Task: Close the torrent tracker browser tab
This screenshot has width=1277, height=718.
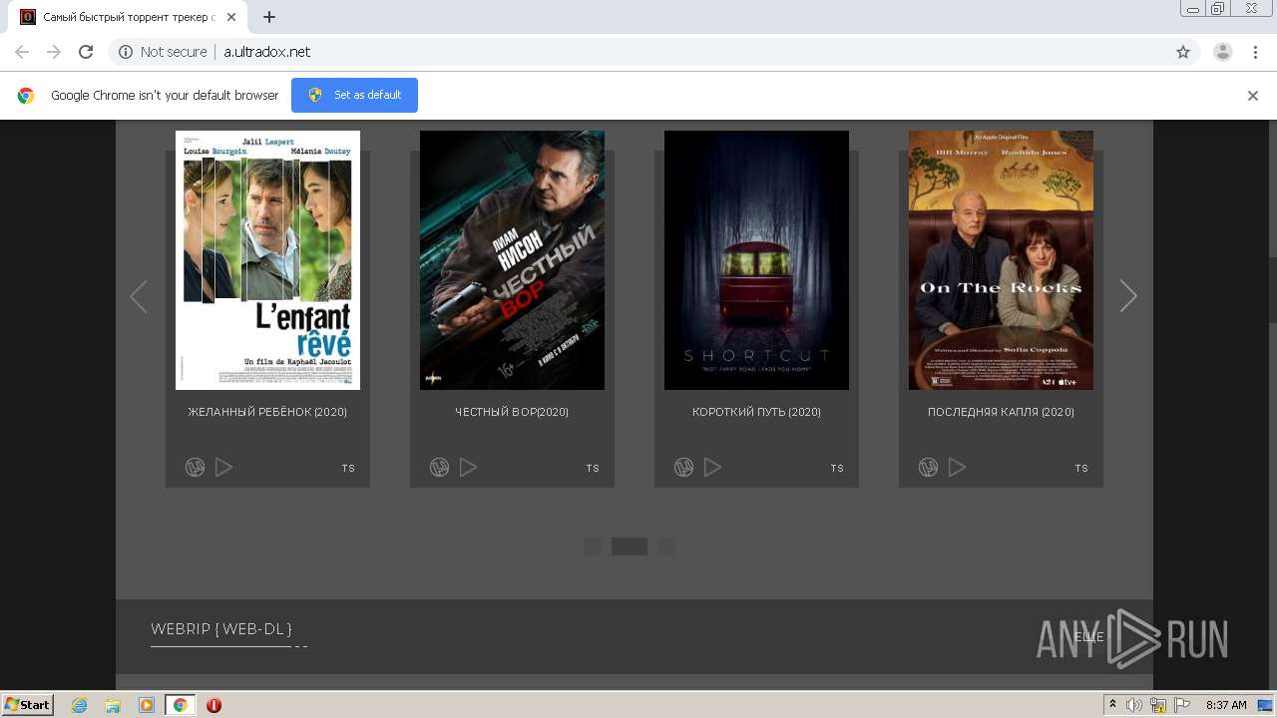Action: [231, 17]
